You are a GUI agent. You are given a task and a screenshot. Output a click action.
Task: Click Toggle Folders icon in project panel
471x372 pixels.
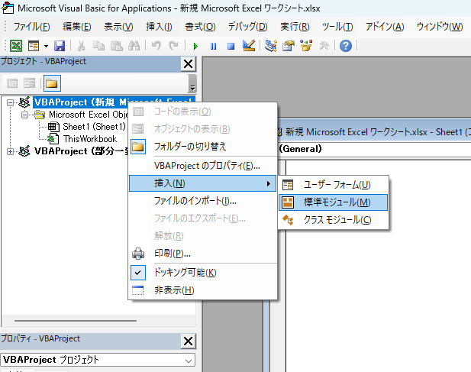[x=52, y=83]
